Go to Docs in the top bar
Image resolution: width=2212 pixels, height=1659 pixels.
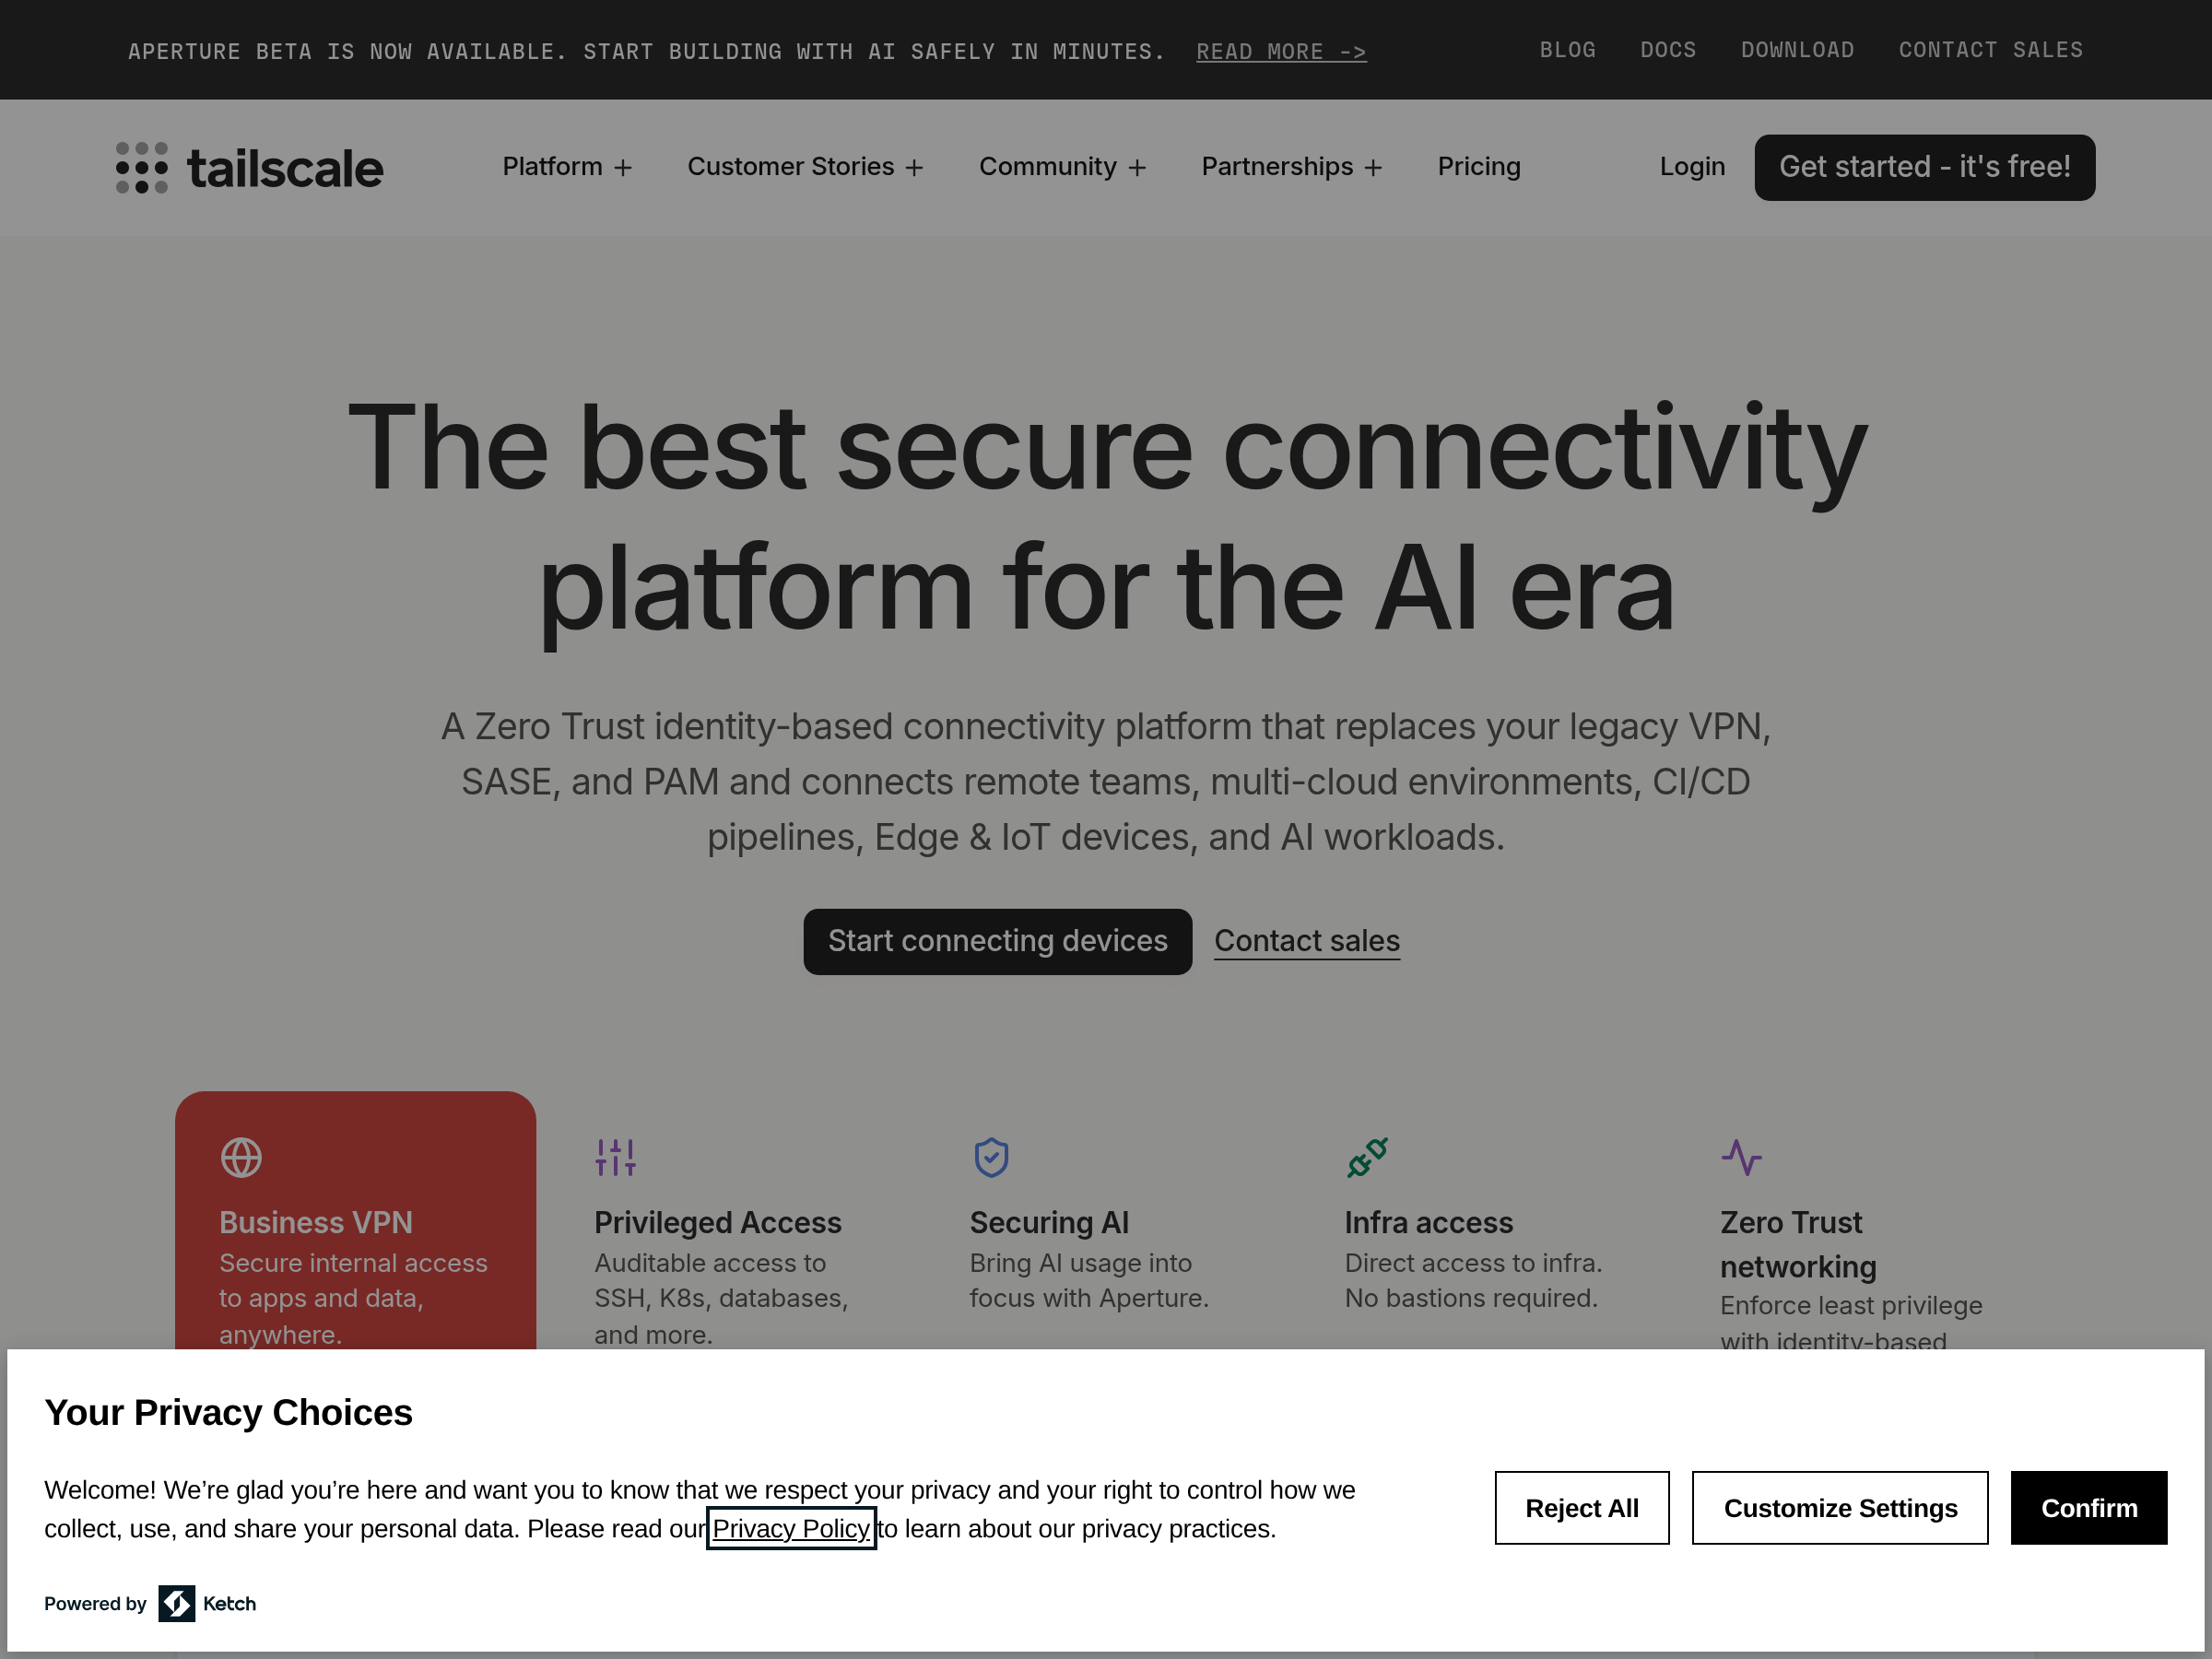click(x=1667, y=50)
